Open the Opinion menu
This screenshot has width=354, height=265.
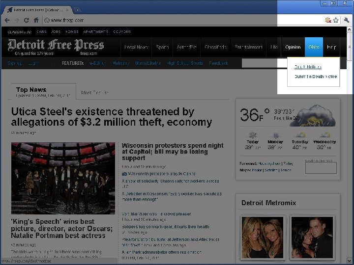coord(293,47)
